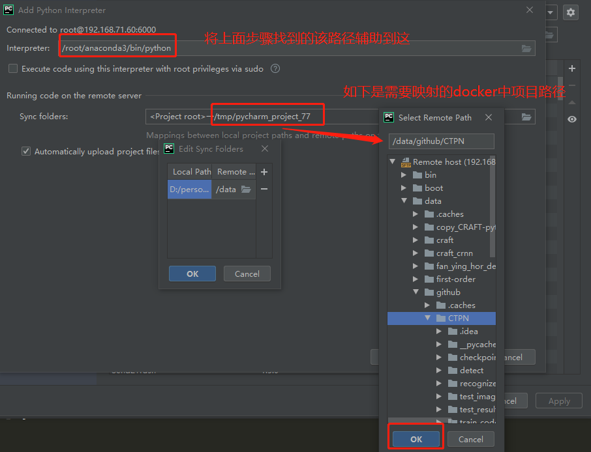Select the fan_ying_hor_de folder row
The width and height of the screenshot is (591, 452).
[x=442, y=266]
